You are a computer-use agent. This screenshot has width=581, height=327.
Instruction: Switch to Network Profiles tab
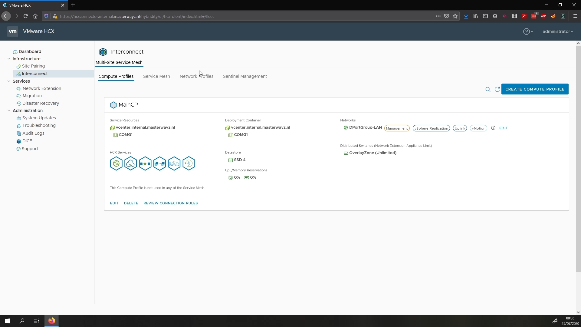point(196,76)
